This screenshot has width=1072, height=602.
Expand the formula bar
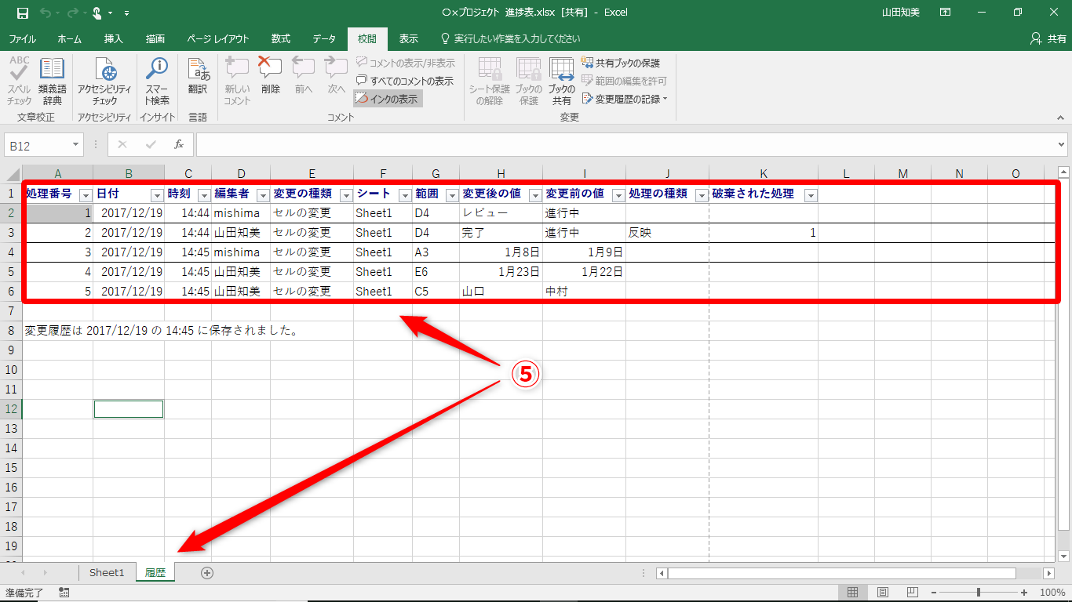point(1062,145)
